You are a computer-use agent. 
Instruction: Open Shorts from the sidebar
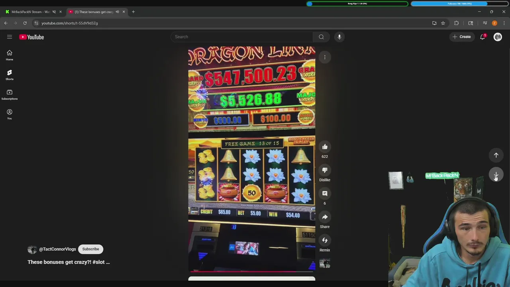[x=10, y=75]
